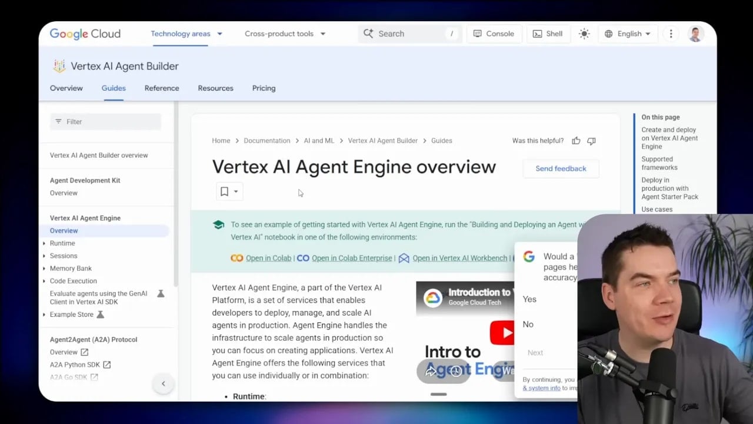Switch to the Pricing tab

(x=264, y=88)
